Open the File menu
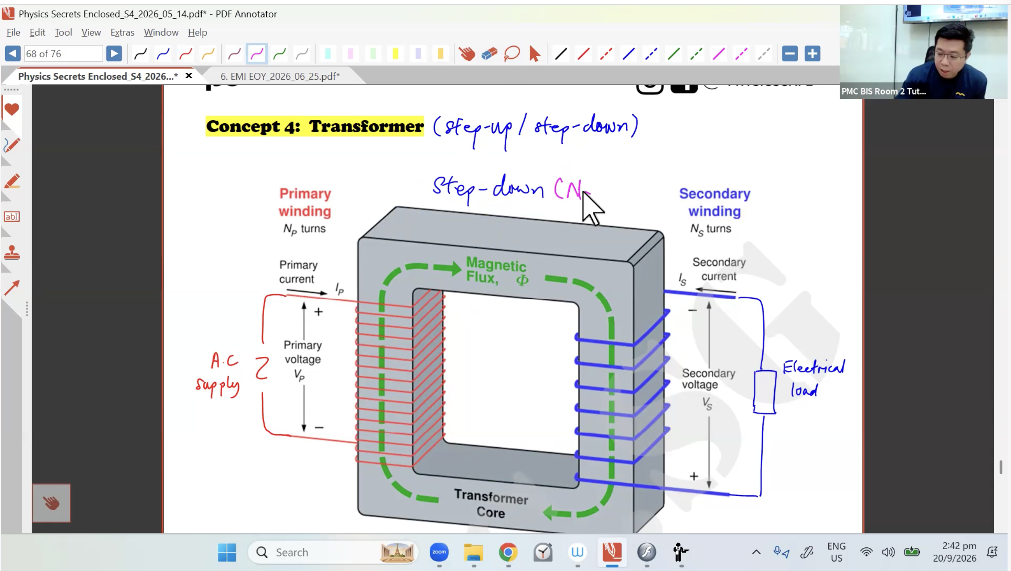Screen dimensions: 1011x571 [13, 32]
